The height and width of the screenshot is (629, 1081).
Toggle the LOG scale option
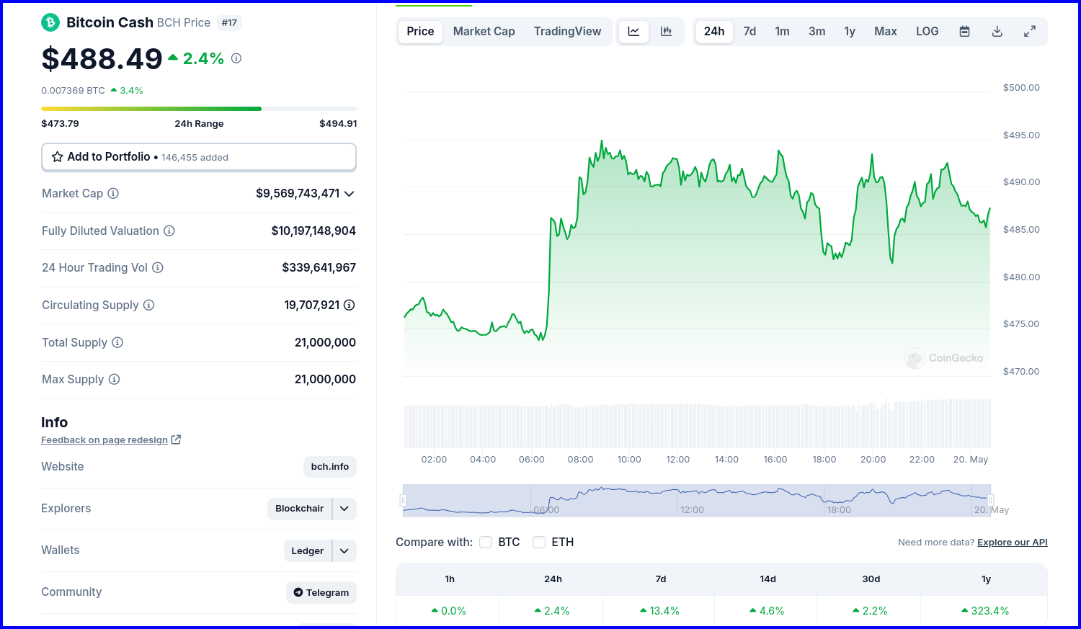tap(927, 32)
